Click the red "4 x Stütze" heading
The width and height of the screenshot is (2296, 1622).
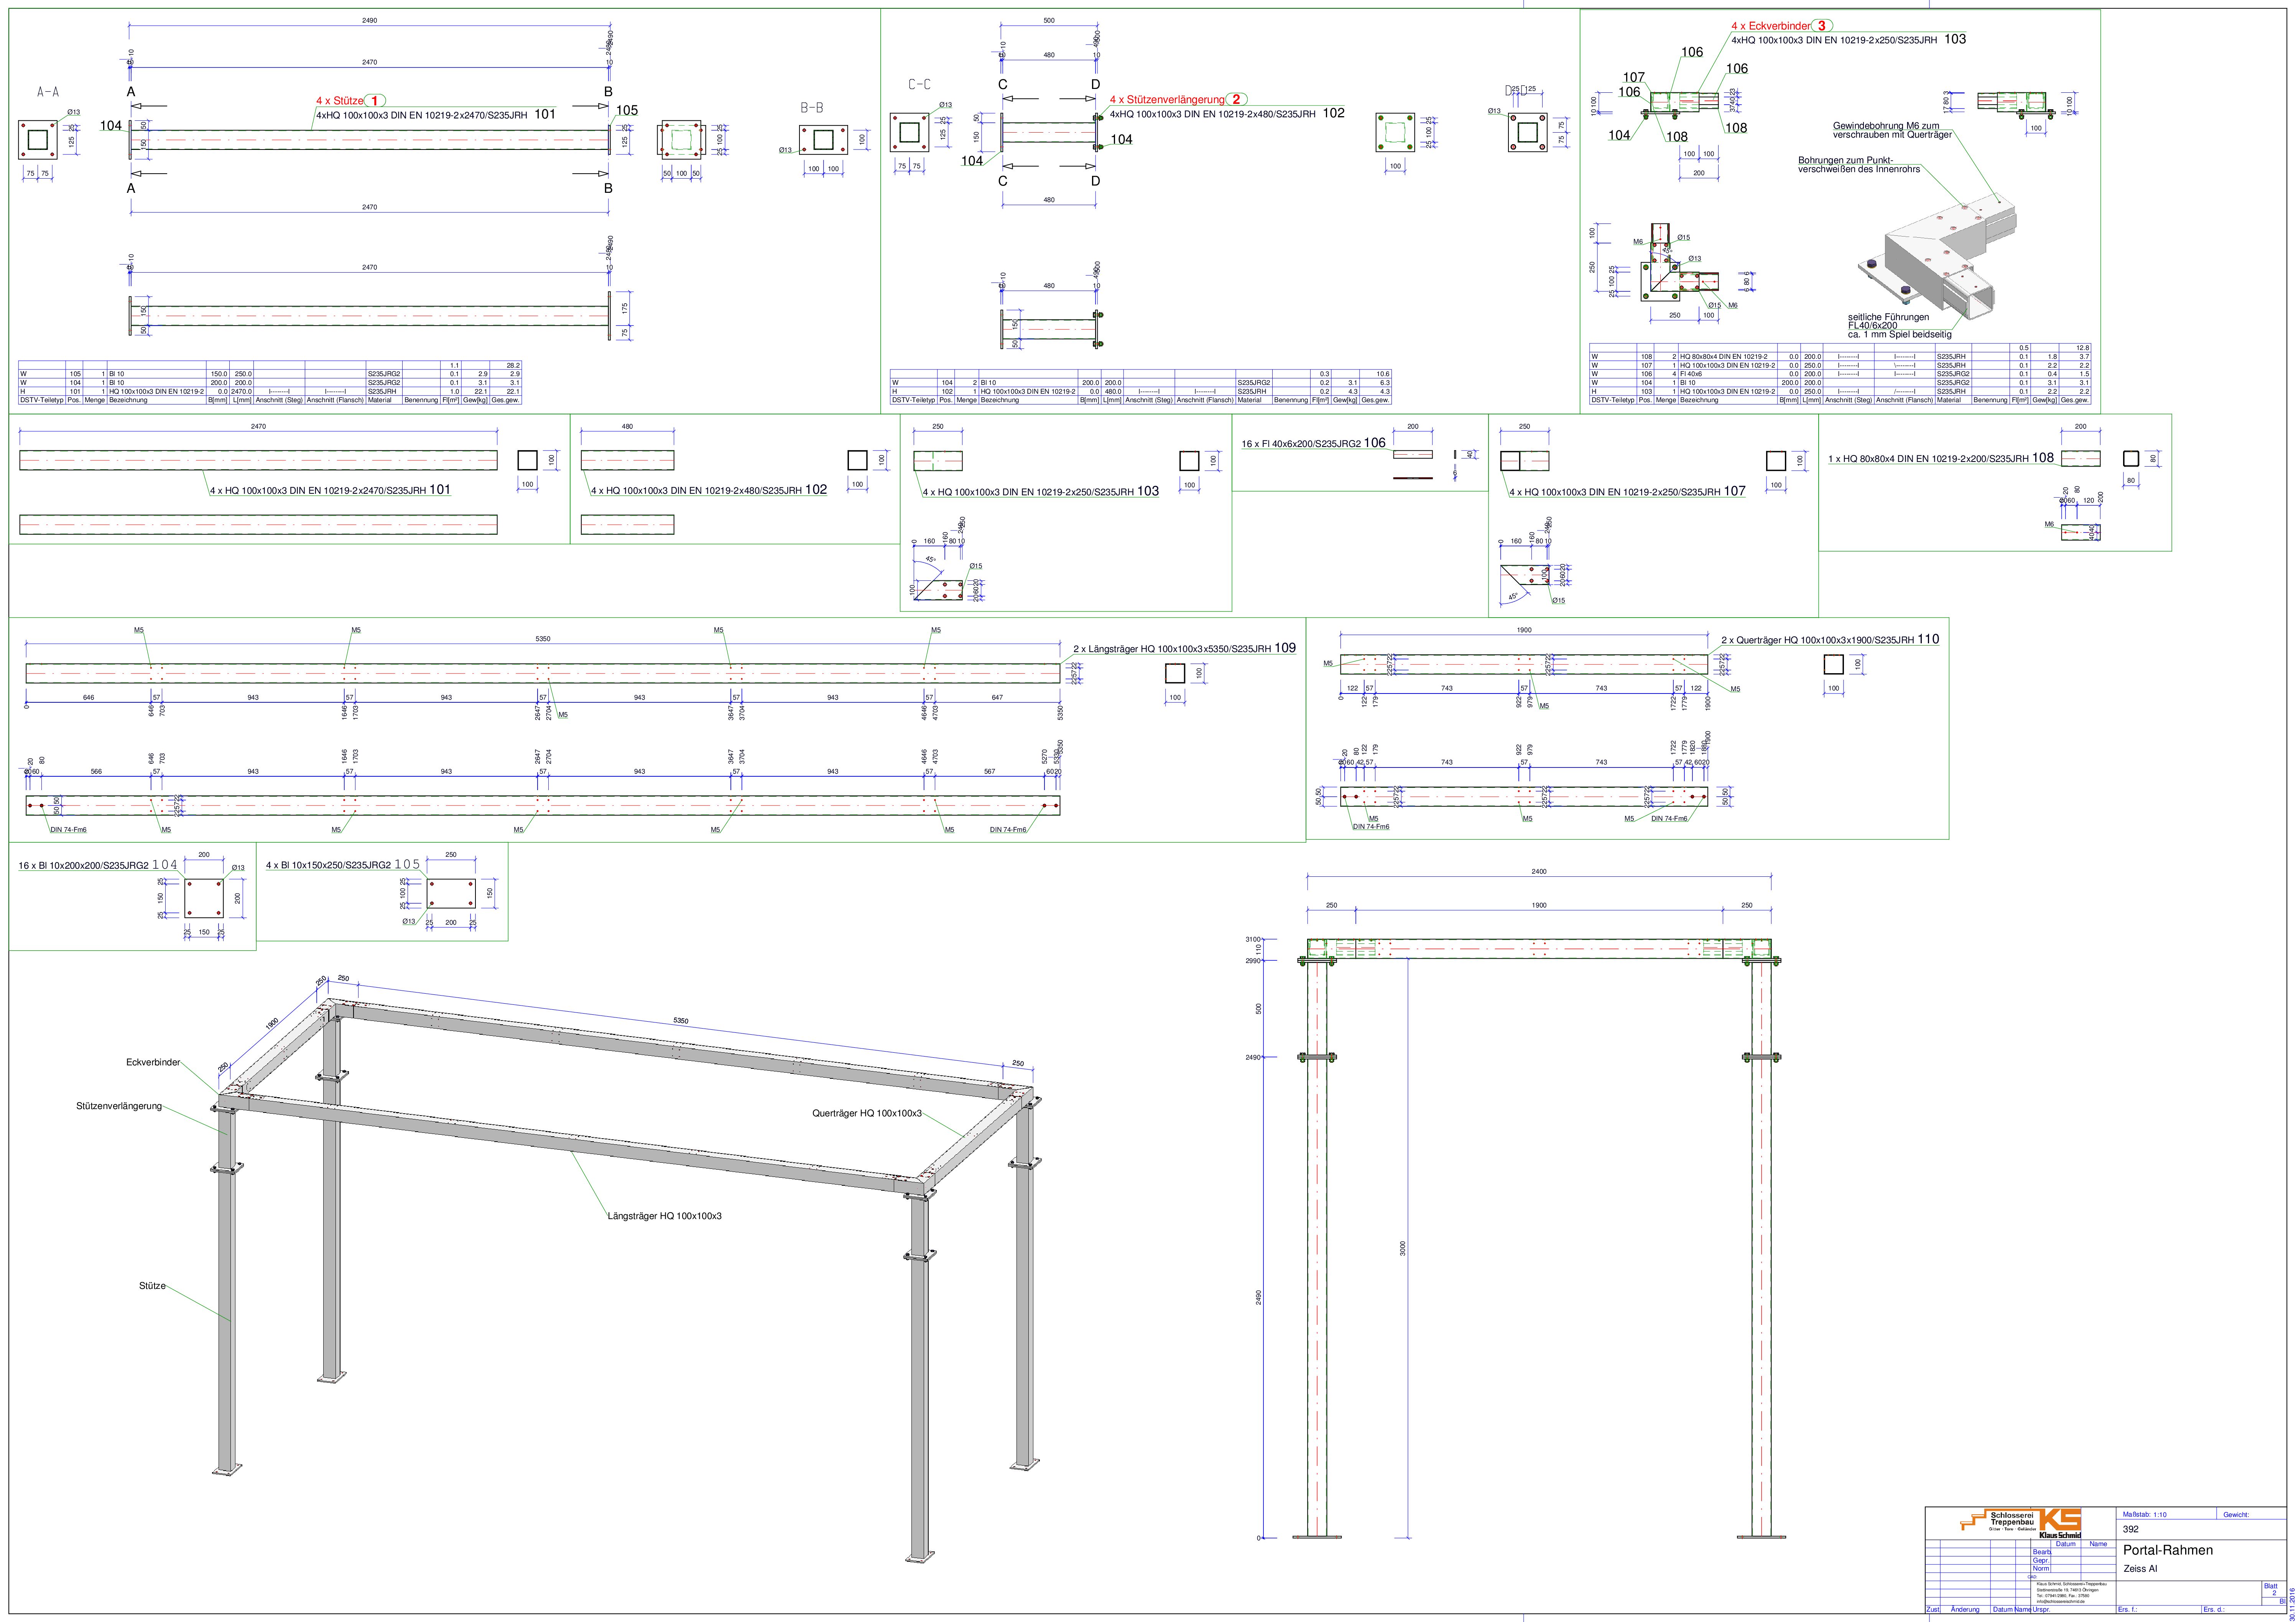(339, 101)
